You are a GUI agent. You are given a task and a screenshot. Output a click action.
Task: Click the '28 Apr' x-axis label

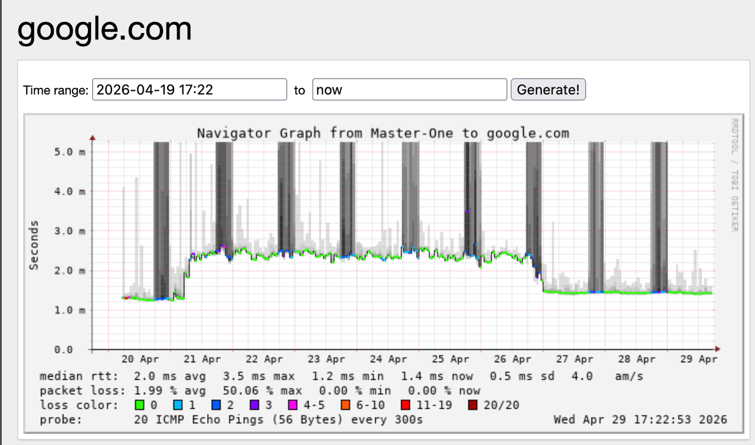pos(638,359)
